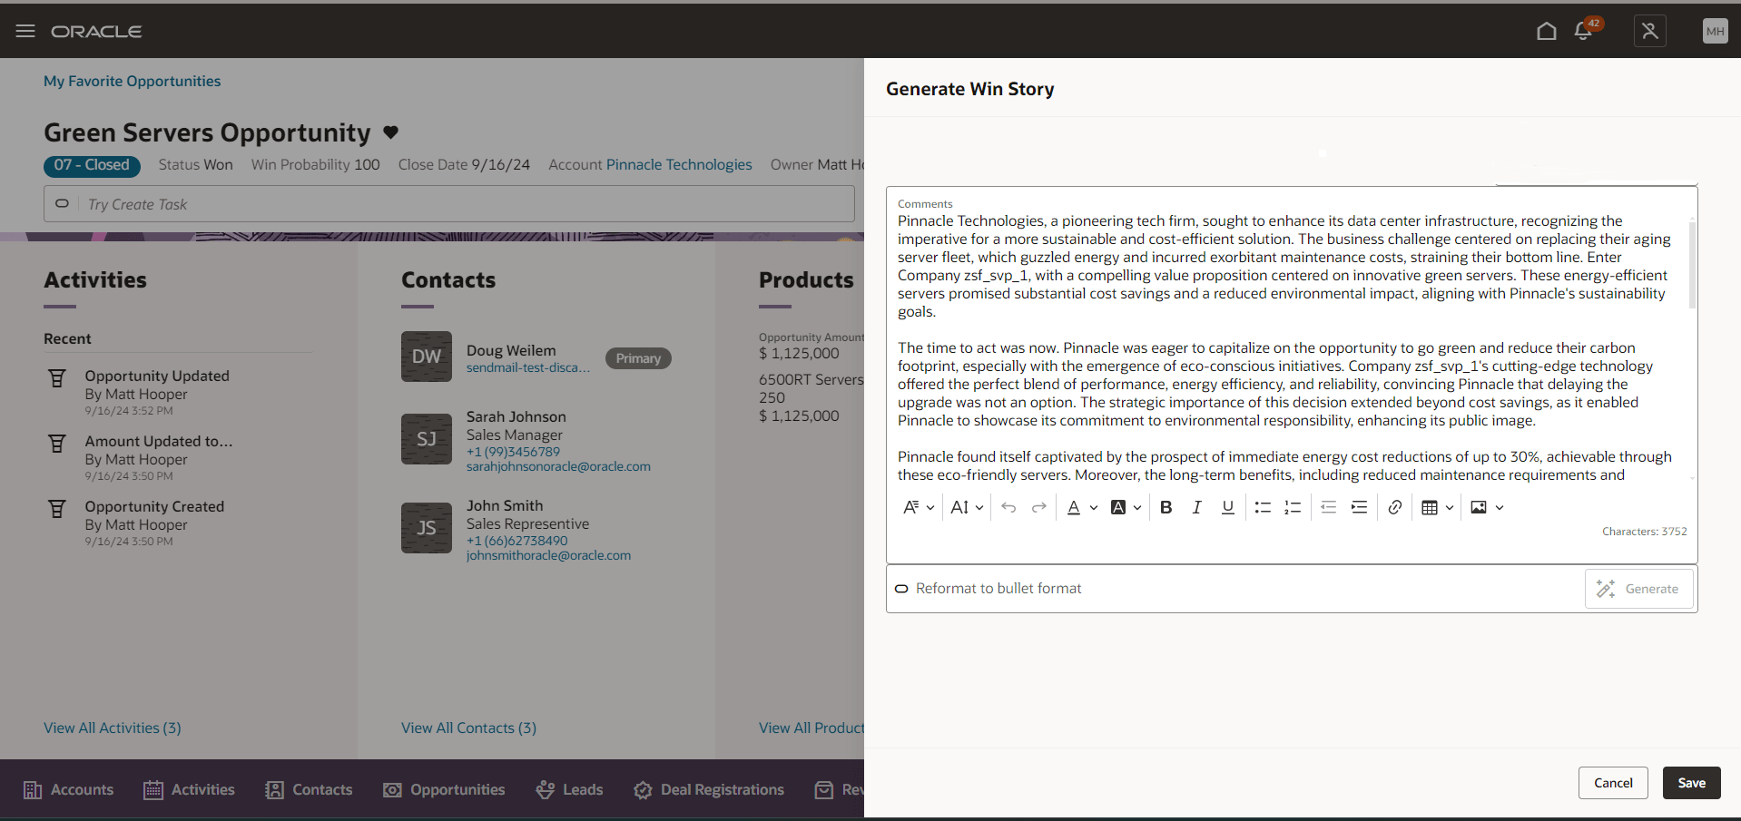Open the Home icon in top bar
1741x821 pixels.
(x=1547, y=30)
